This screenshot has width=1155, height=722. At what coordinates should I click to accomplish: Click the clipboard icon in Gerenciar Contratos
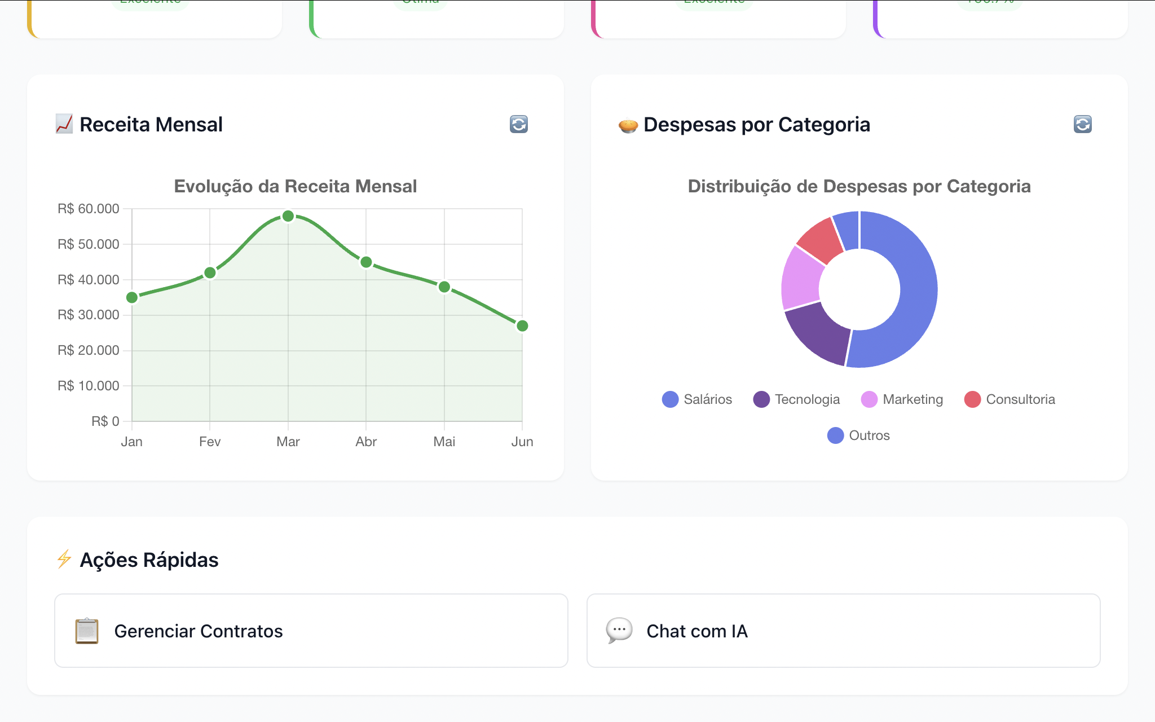tap(87, 631)
